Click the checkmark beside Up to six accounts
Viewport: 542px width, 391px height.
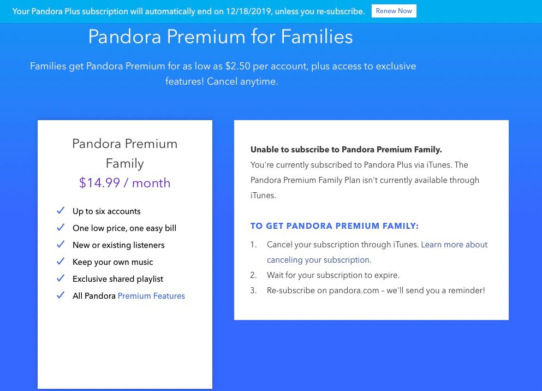pos(61,211)
